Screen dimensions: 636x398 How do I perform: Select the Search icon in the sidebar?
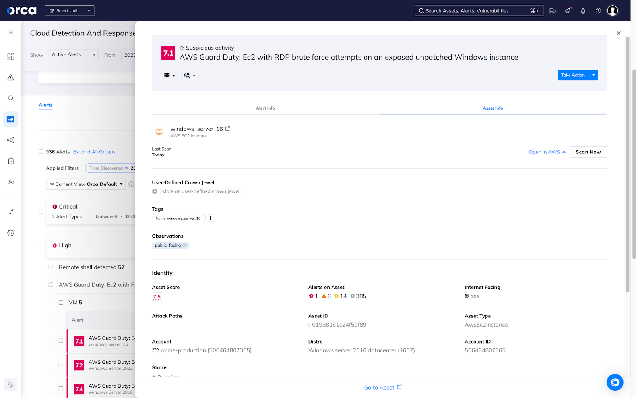[x=10, y=98]
